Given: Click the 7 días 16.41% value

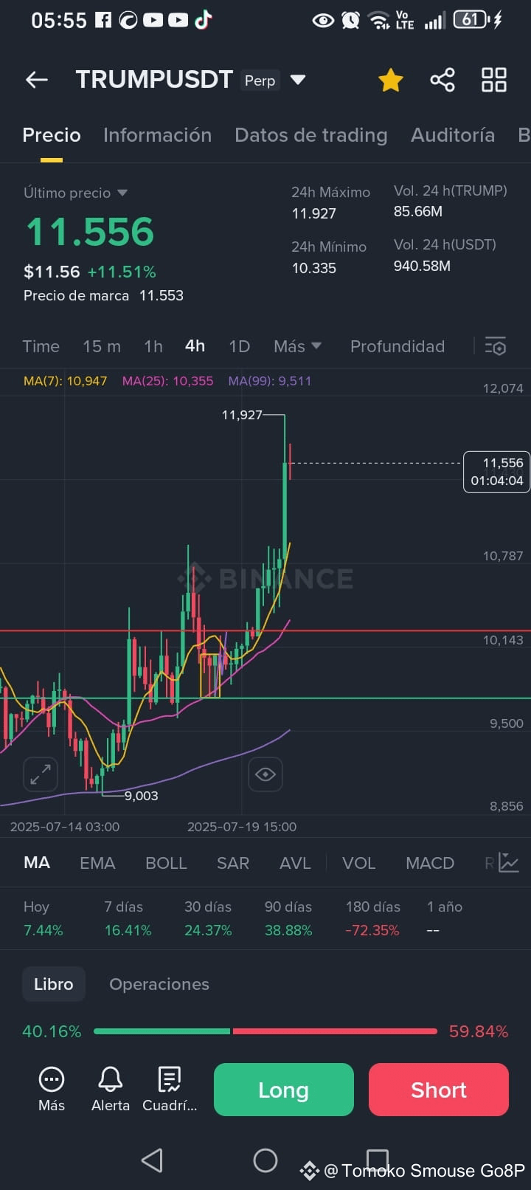Looking at the screenshot, I should click(x=128, y=930).
